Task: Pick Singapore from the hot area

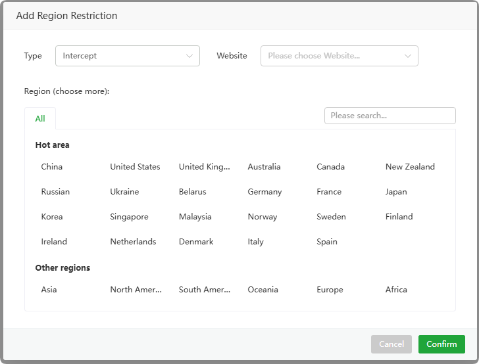Action: [x=129, y=217]
